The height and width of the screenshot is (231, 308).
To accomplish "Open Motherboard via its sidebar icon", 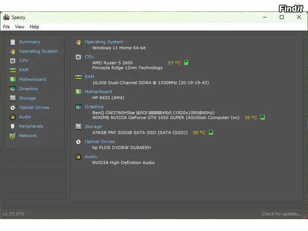I will pyautogui.click(x=13, y=80).
